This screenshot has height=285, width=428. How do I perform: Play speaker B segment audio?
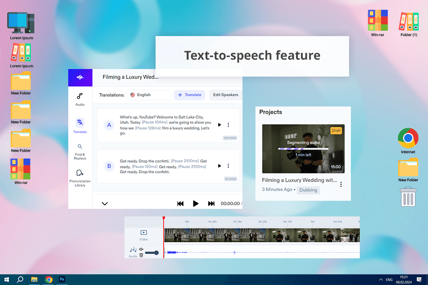219,166
